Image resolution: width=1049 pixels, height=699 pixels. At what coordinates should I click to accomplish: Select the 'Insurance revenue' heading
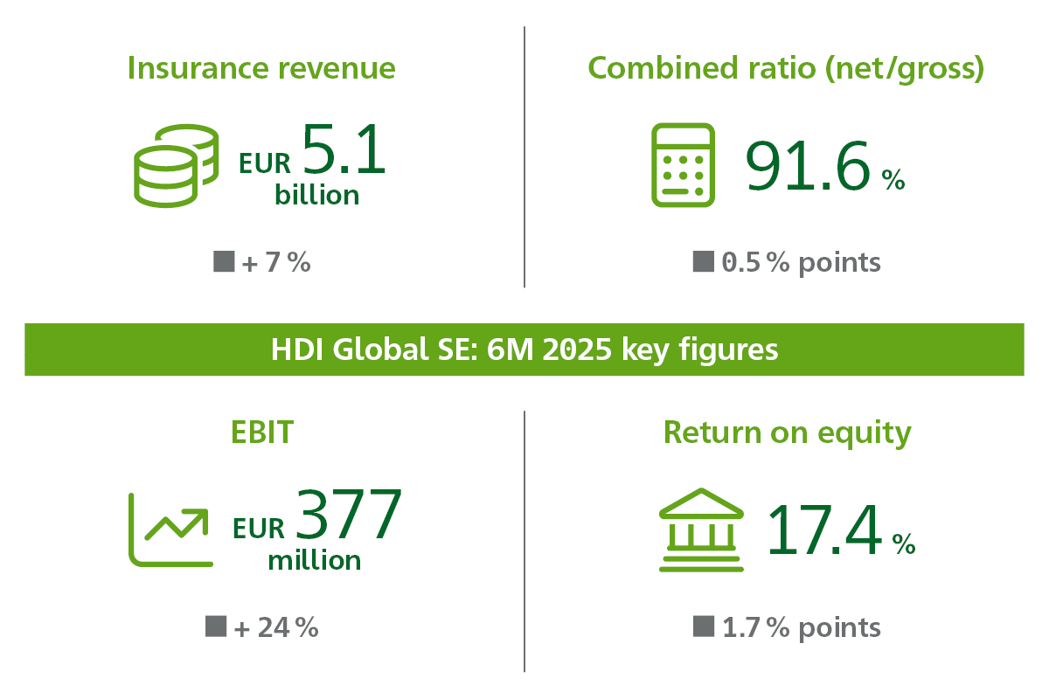261,68
